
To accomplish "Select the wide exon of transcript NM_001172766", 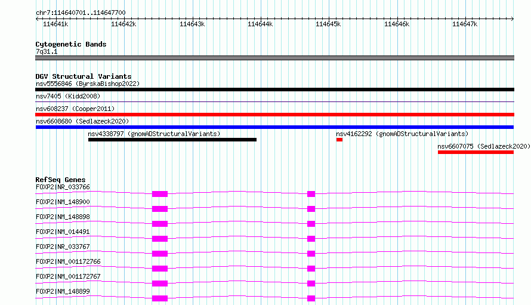I will point(160,269).
